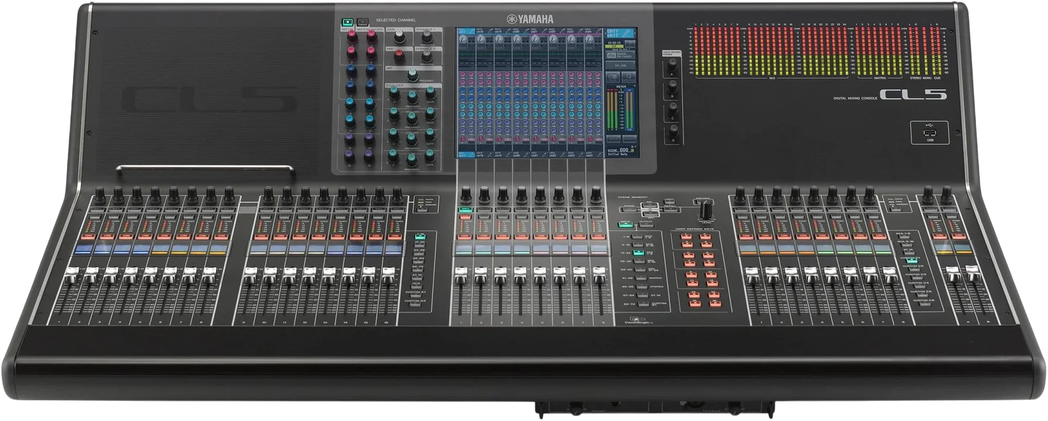
Task: Turn user defined knob A
Action: tap(672, 66)
